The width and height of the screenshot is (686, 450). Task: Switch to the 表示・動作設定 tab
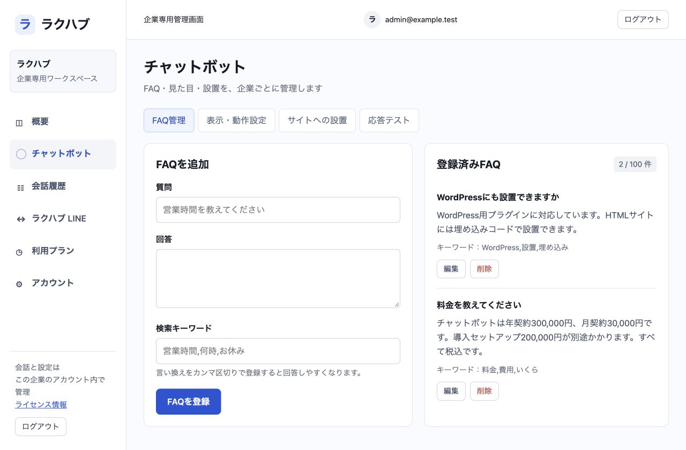(x=236, y=121)
